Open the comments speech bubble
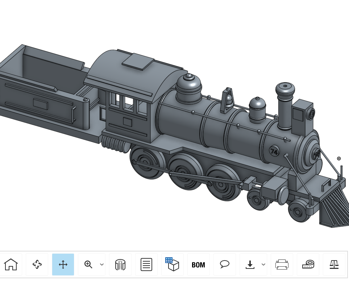 225,265
